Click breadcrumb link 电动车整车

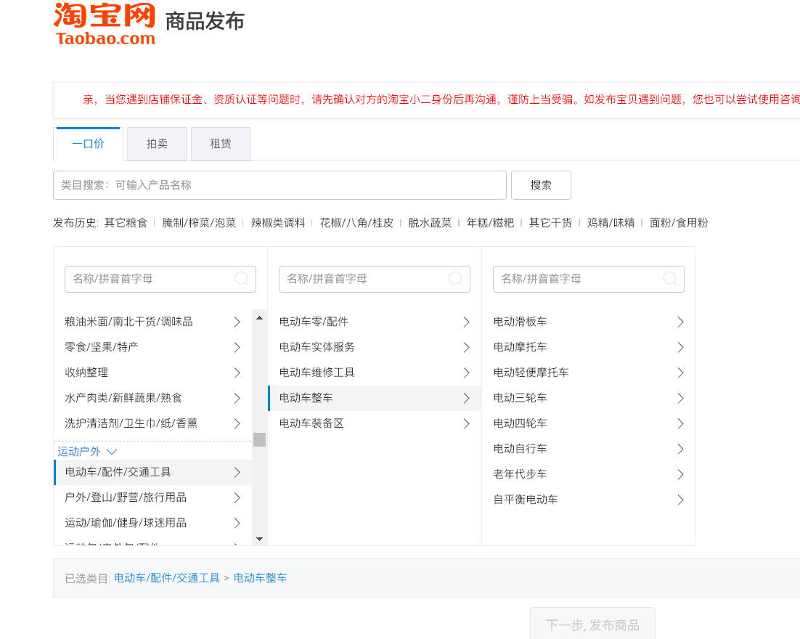[x=260, y=578]
